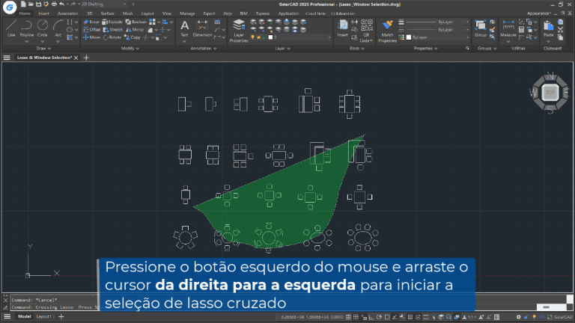
Task: Open the Annotation ribbon tab
Action: point(68,13)
